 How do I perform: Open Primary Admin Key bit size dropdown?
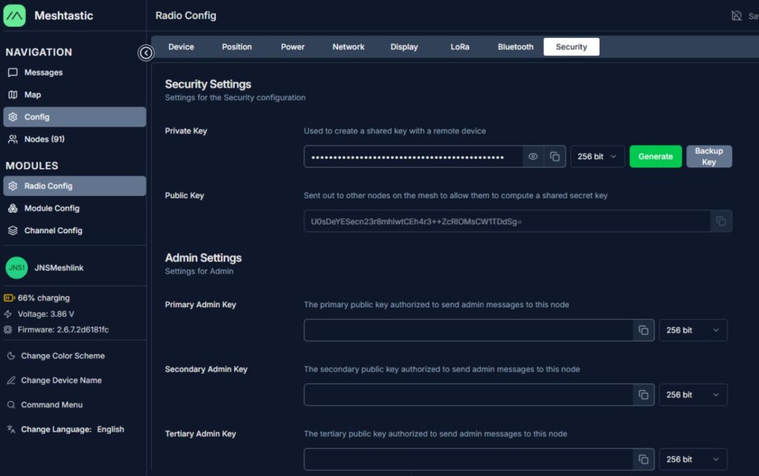(692, 330)
